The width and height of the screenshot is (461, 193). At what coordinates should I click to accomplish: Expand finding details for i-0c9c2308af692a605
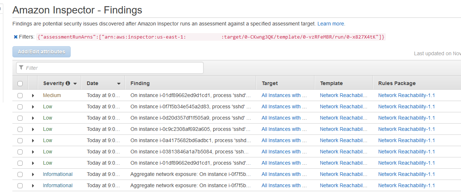point(33,129)
